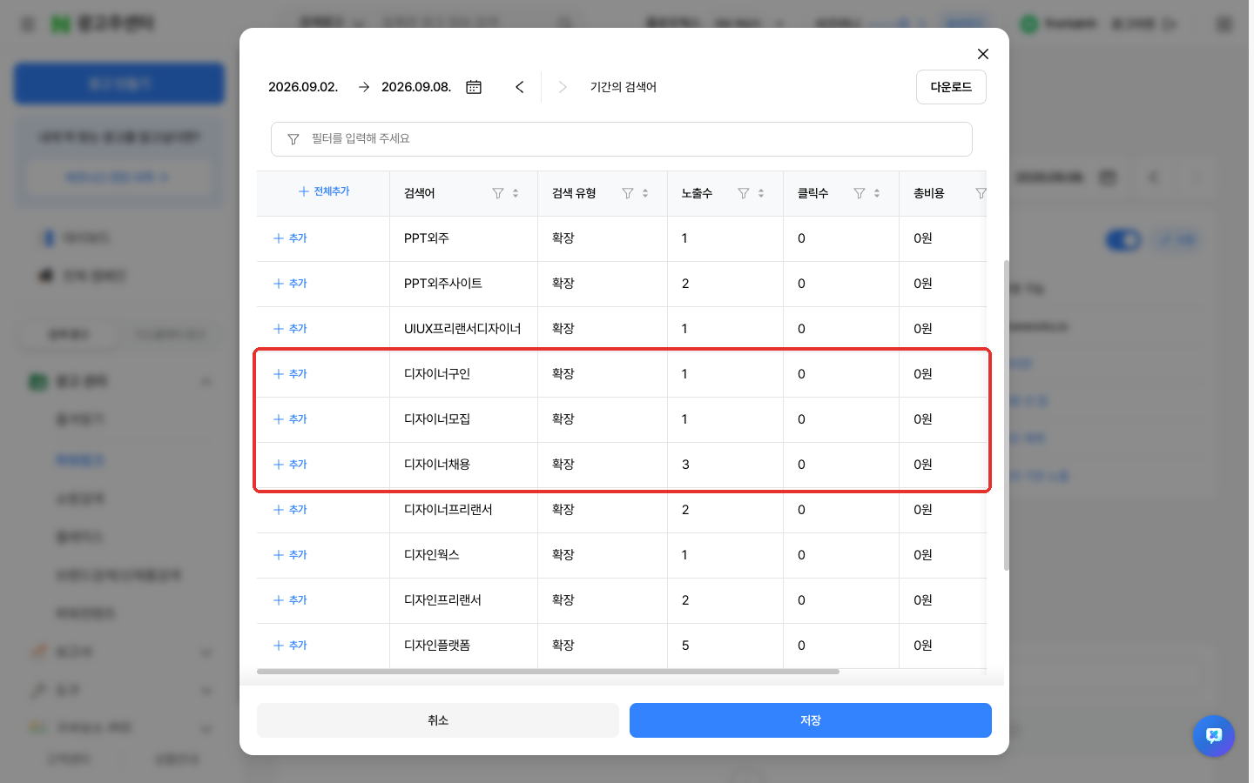Add all keywords with 전체추가
This screenshot has height=783, width=1254.
coord(324,191)
